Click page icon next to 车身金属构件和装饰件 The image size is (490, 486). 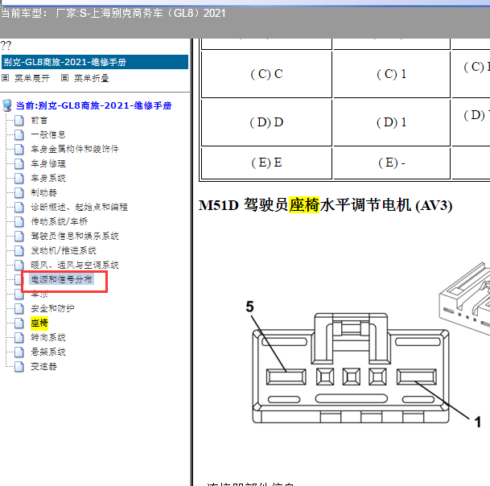(x=19, y=149)
